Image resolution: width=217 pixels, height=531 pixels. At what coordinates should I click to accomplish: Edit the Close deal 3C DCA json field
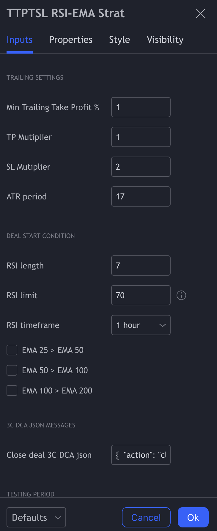(141, 455)
